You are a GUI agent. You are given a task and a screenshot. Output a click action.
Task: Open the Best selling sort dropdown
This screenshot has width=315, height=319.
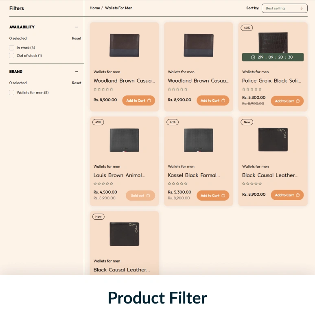[x=284, y=8]
